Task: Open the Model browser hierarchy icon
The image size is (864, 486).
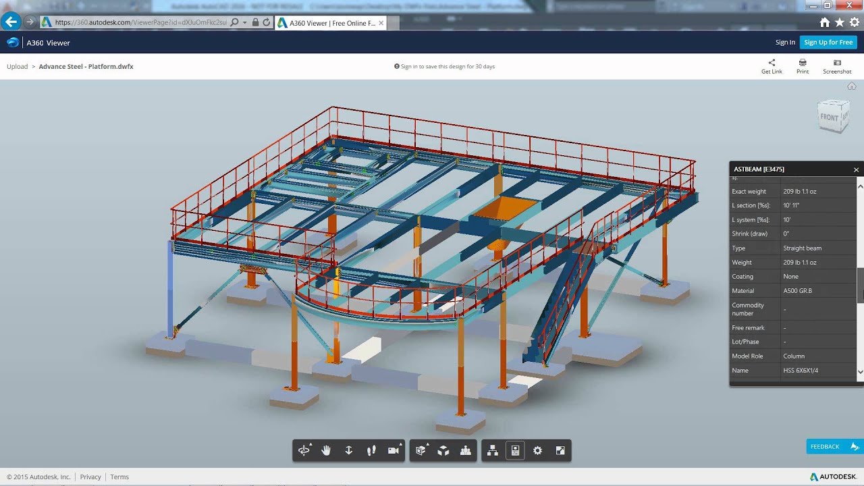Action: [x=493, y=450]
